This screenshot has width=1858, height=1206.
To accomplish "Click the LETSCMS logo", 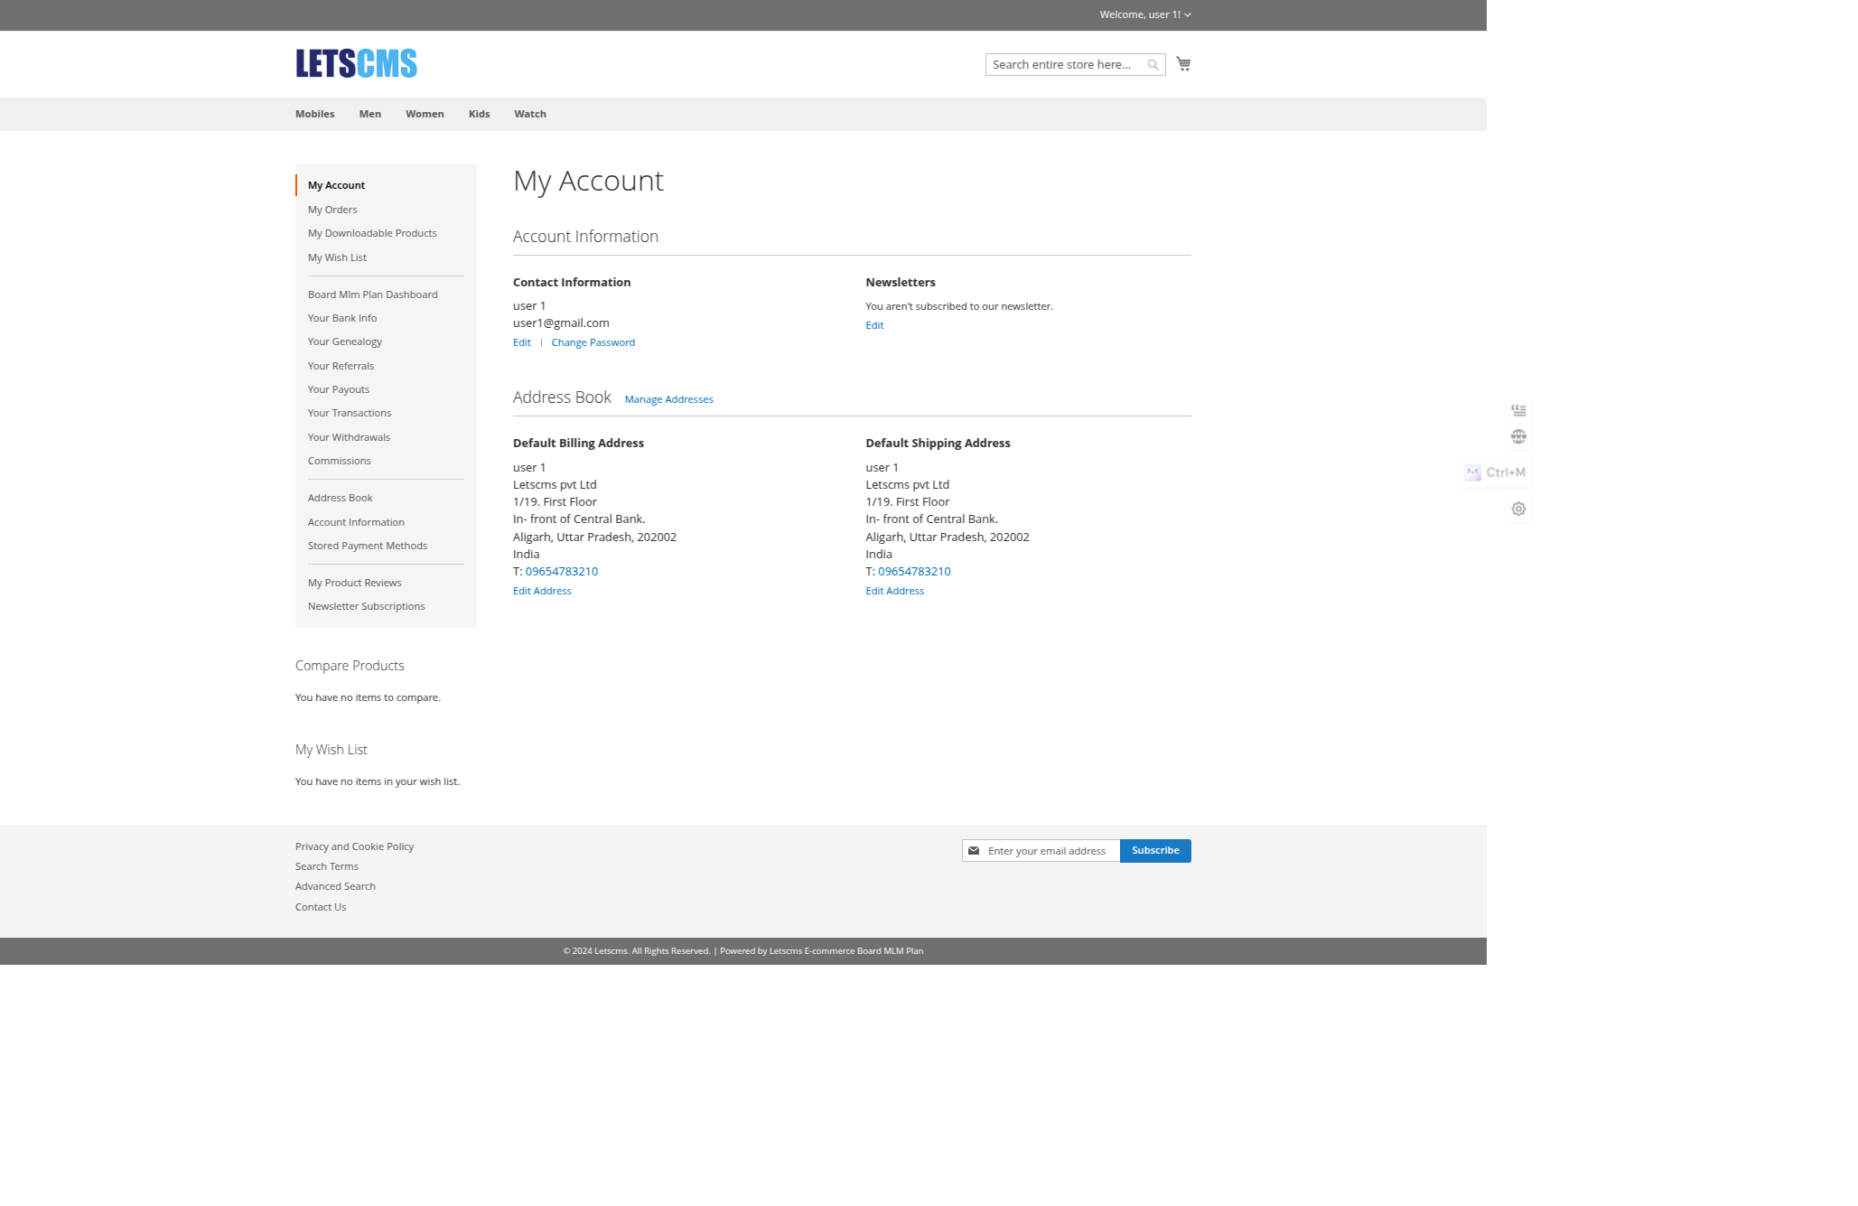I will [355, 63].
